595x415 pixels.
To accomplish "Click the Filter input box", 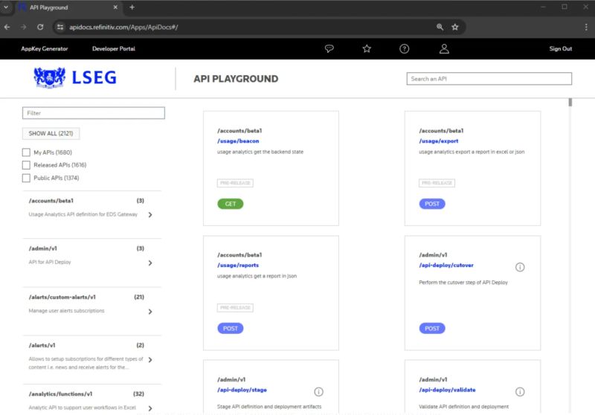I will click(x=94, y=113).
